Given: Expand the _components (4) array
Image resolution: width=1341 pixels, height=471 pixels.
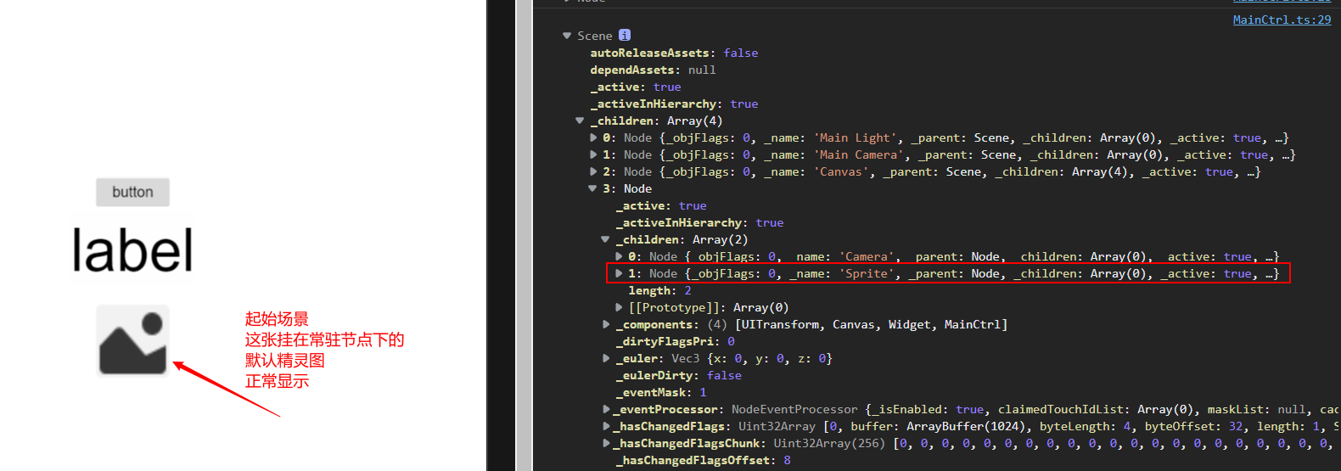Looking at the screenshot, I should (x=606, y=324).
